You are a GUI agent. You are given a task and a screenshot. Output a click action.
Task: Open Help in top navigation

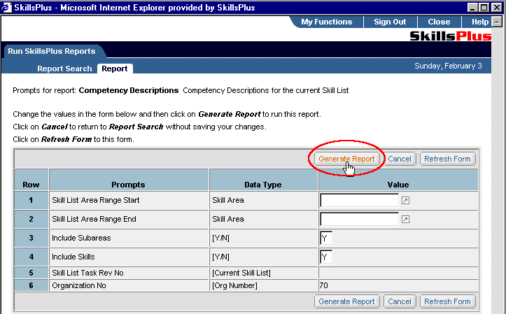[480, 22]
